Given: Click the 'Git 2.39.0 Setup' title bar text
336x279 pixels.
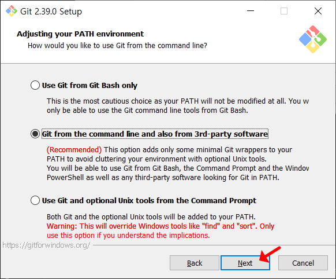Looking at the screenshot, I should tap(51, 12).
